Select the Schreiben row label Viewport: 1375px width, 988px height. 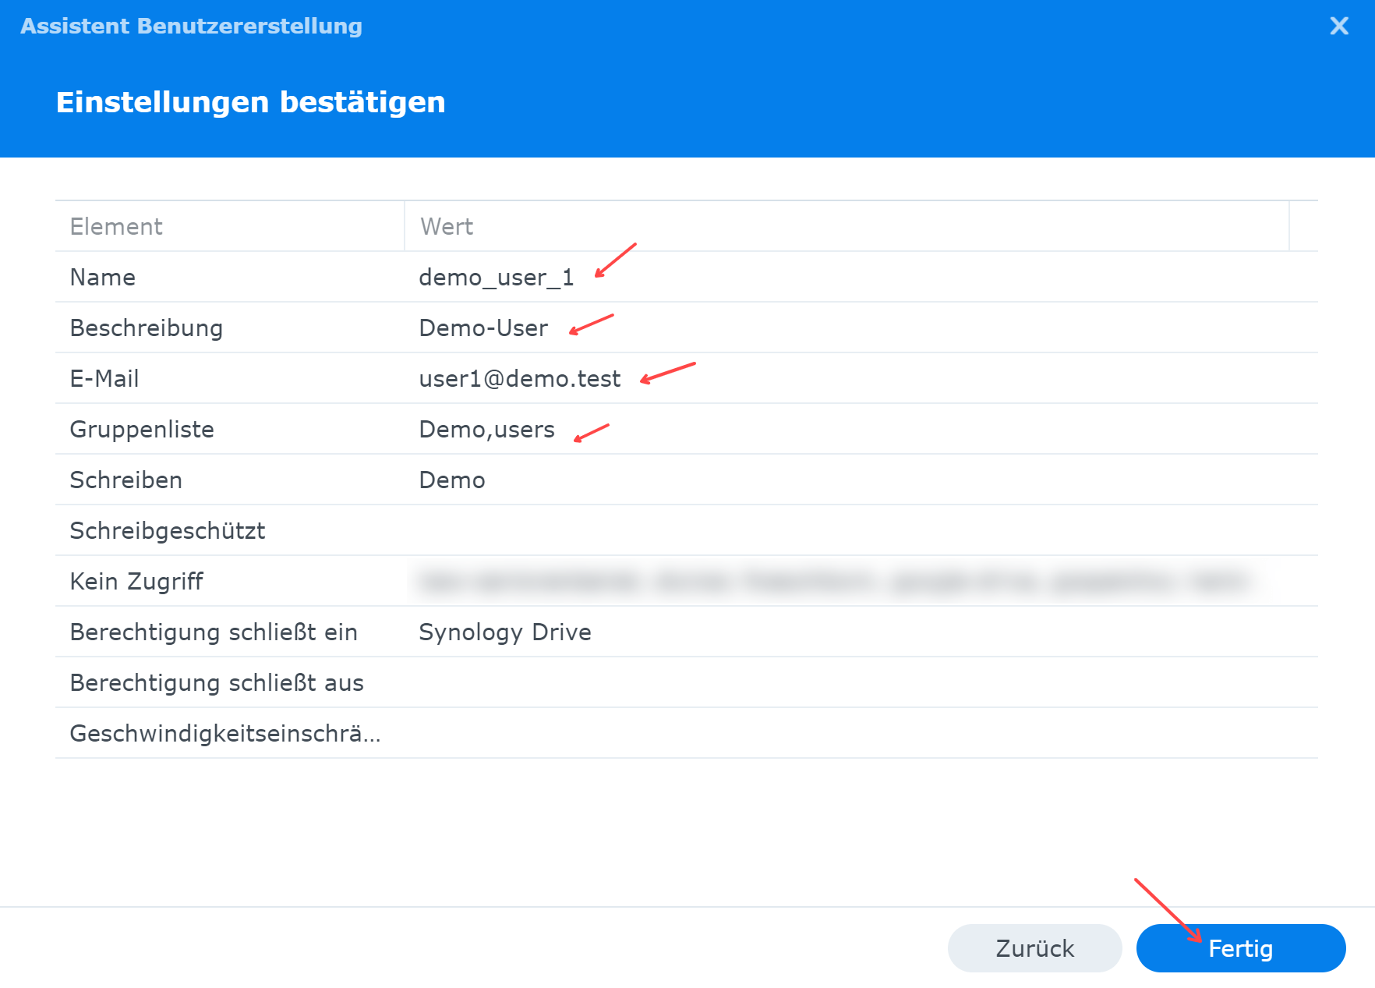point(126,480)
